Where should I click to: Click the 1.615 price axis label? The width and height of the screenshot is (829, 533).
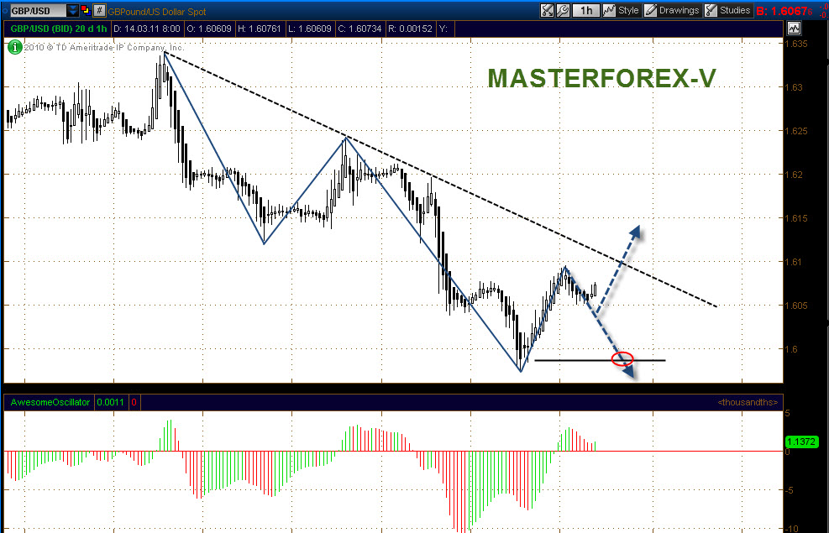coord(797,218)
